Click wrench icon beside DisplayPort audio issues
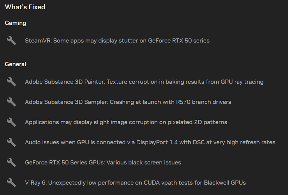 coord(12,142)
